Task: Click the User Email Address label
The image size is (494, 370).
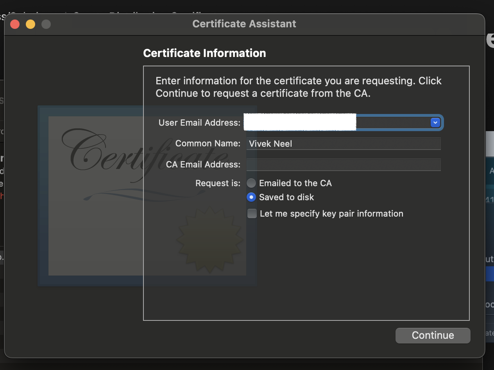Action: (199, 123)
